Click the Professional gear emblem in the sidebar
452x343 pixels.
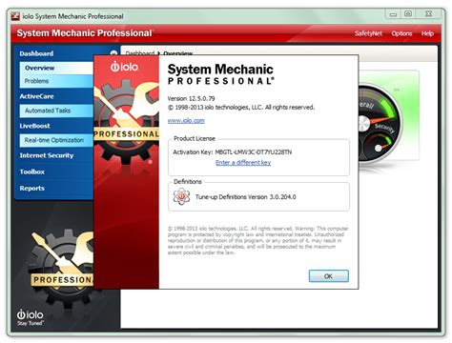pos(62,269)
